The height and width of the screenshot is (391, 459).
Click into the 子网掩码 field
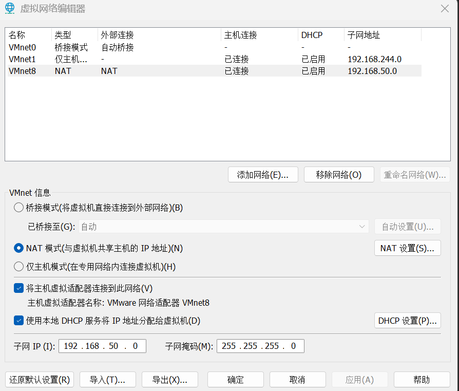click(x=260, y=346)
